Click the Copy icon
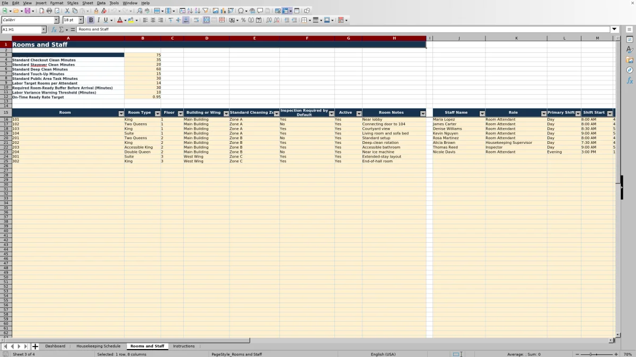The height and width of the screenshot is (357, 636). [75, 11]
